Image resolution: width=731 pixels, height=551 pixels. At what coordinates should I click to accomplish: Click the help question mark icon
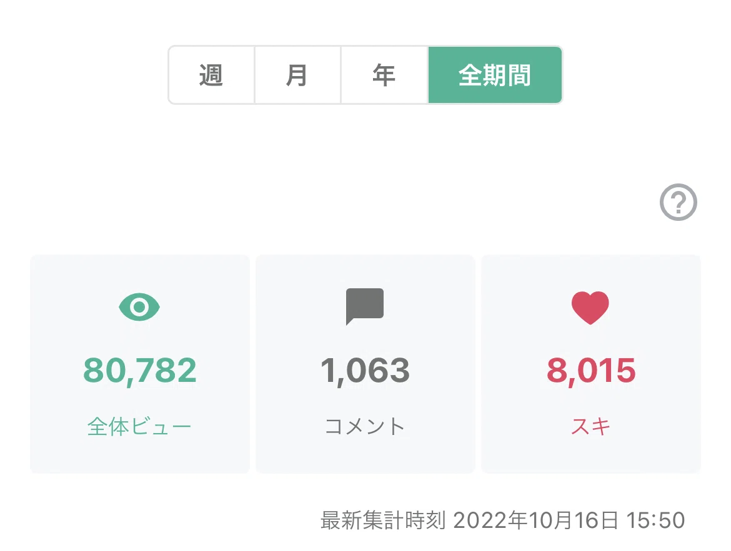coord(679,202)
